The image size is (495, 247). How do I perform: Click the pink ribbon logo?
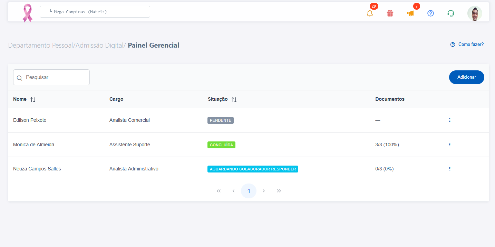click(27, 13)
